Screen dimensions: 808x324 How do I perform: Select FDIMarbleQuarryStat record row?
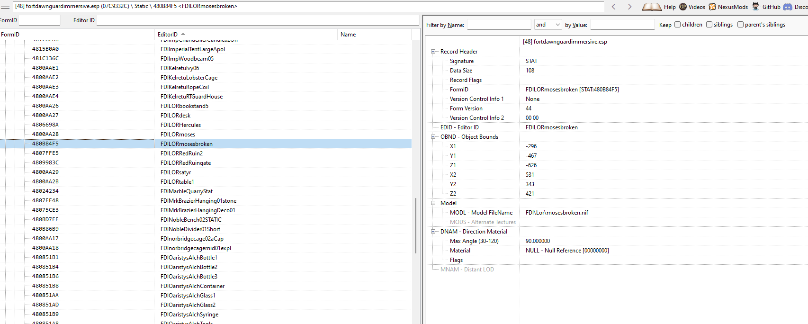[206, 191]
